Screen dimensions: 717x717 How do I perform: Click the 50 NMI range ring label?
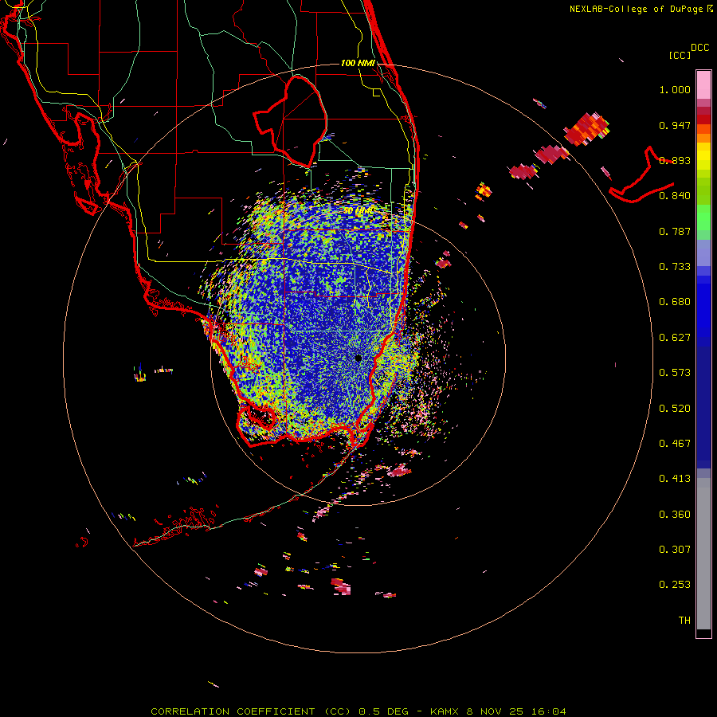[358, 211]
